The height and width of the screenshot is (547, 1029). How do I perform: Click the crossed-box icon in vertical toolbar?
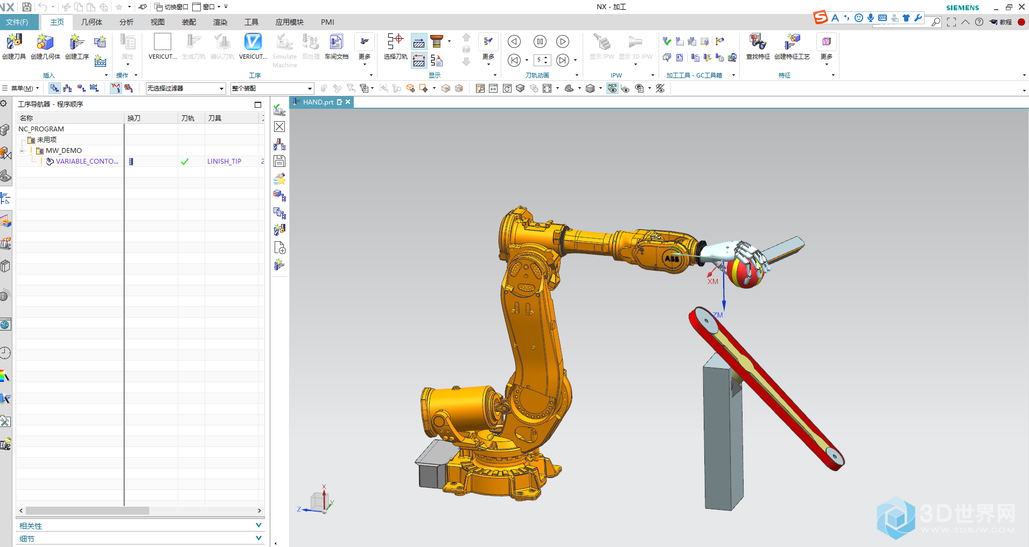(279, 127)
